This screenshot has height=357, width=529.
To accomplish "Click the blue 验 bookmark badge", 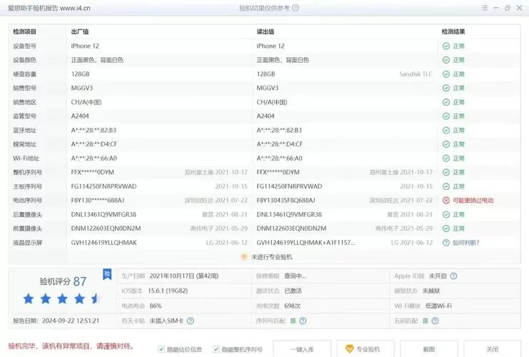I will click(107, 274).
